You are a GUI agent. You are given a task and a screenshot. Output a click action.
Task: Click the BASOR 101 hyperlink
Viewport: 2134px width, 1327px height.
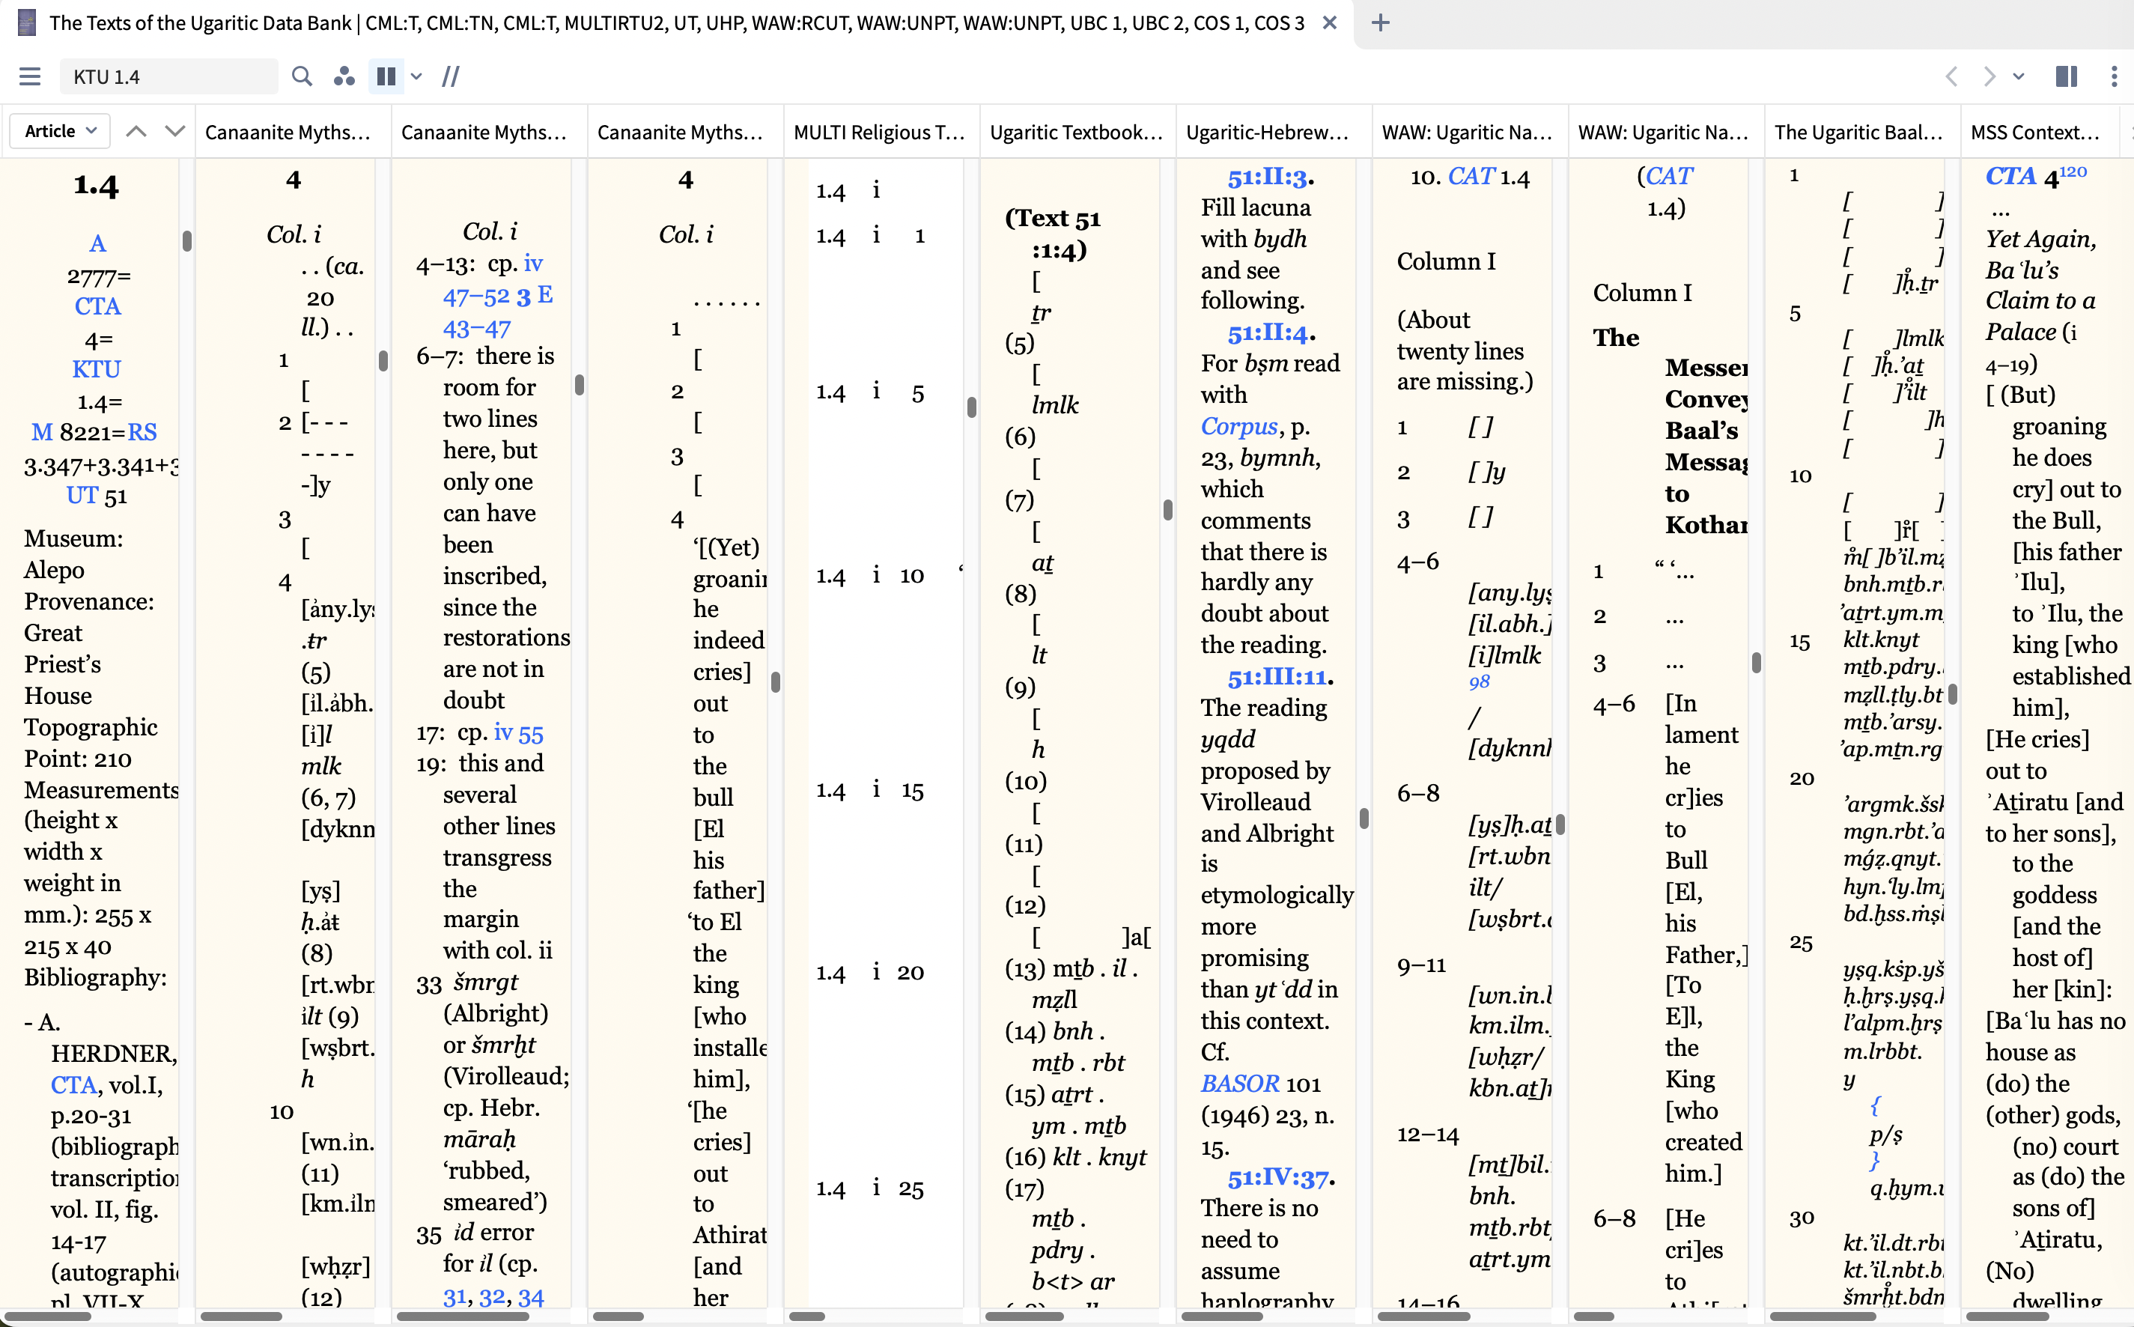[1239, 1083]
